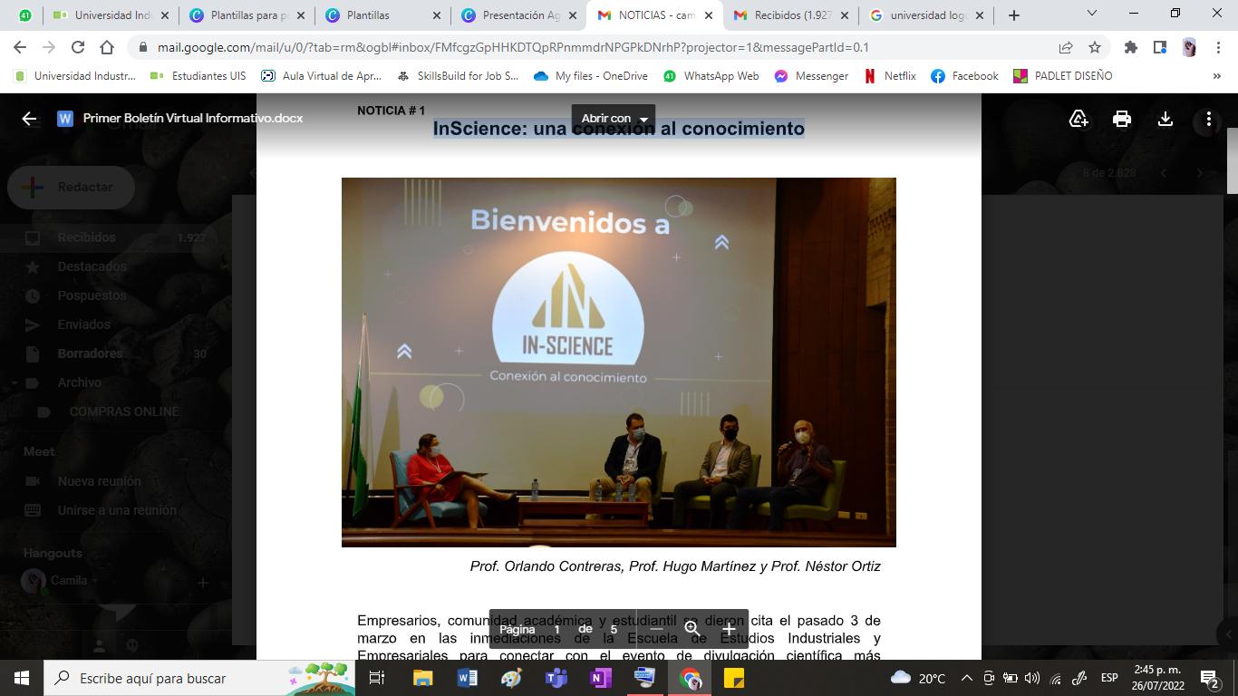This screenshot has height=696, width=1238.
Task: Open WhatsApp Web bookmark
Action: click(x=711, y=76)
